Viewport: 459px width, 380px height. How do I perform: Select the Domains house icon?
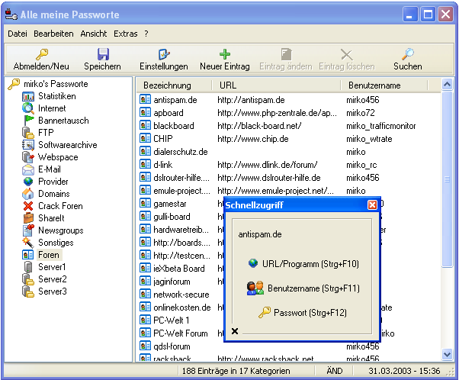pos(28,194)
